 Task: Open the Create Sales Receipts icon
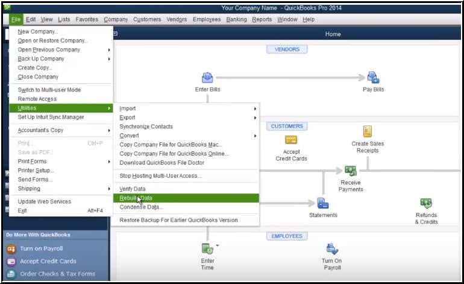pos(367,131)
